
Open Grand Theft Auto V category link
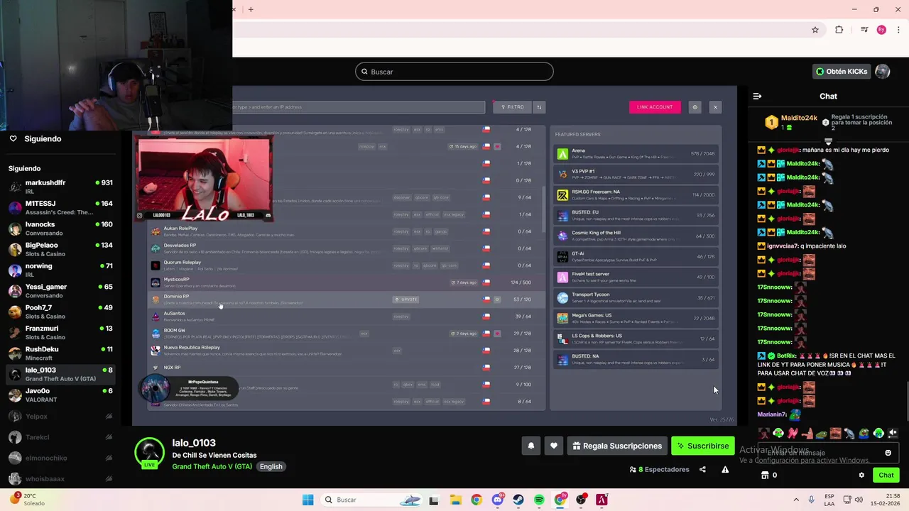click(212, 466)
